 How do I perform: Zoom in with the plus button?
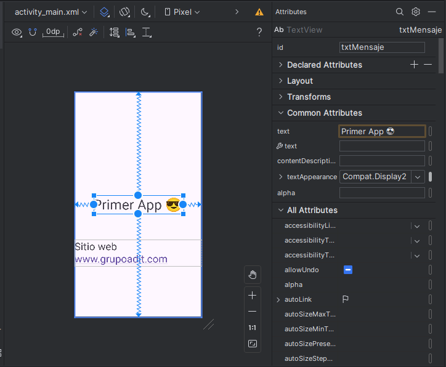(252, 296)
